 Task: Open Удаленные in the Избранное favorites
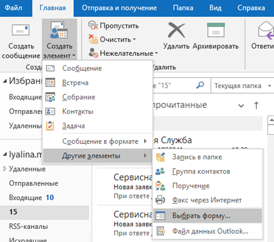tap(25, 126)
